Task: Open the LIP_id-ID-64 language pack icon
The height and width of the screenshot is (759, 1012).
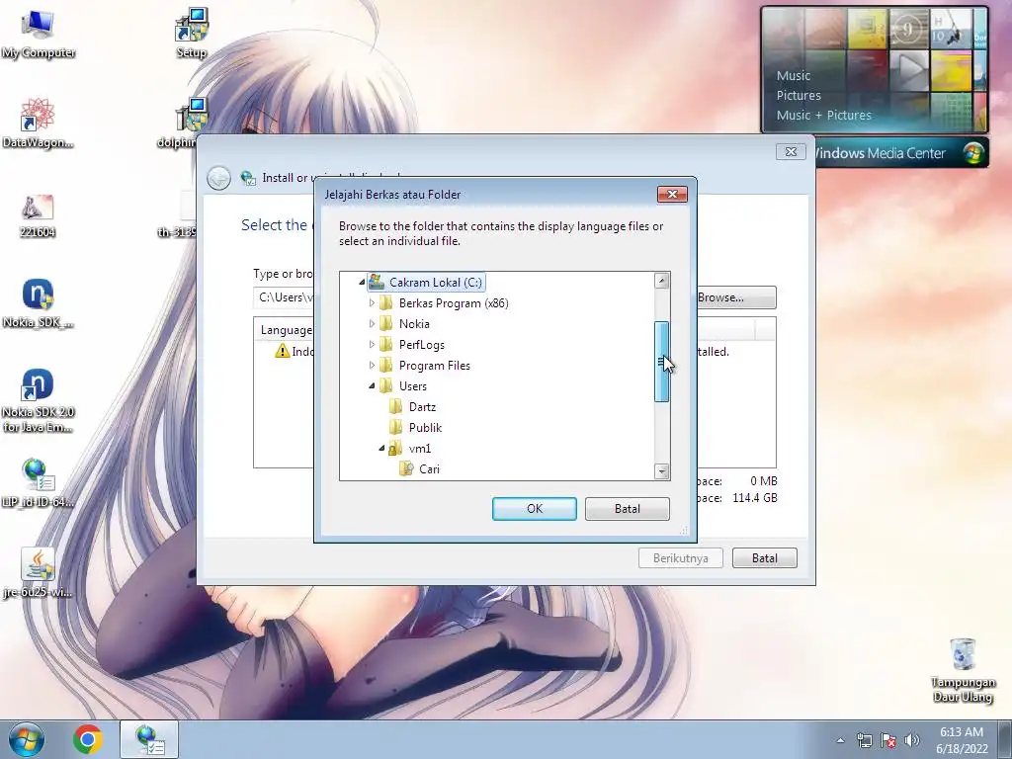Action: pyautogui.click(x=38, y=482)
